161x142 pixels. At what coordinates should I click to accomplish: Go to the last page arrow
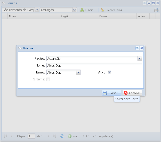coord(55,136)
